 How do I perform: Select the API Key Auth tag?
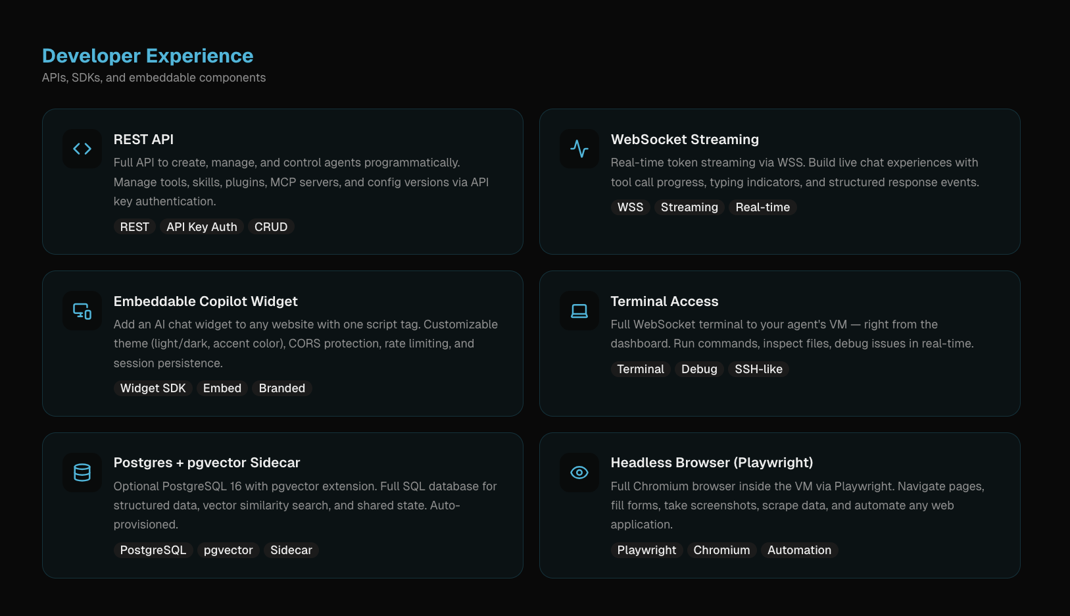coord(202,227)
